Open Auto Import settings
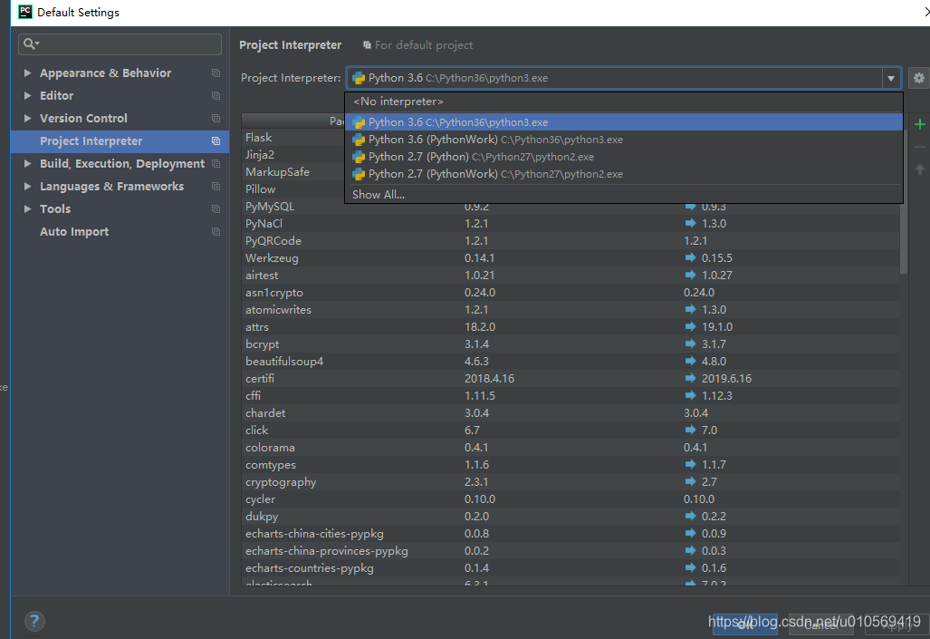Viewport: 930px width, 639px height. coord(120,232)
